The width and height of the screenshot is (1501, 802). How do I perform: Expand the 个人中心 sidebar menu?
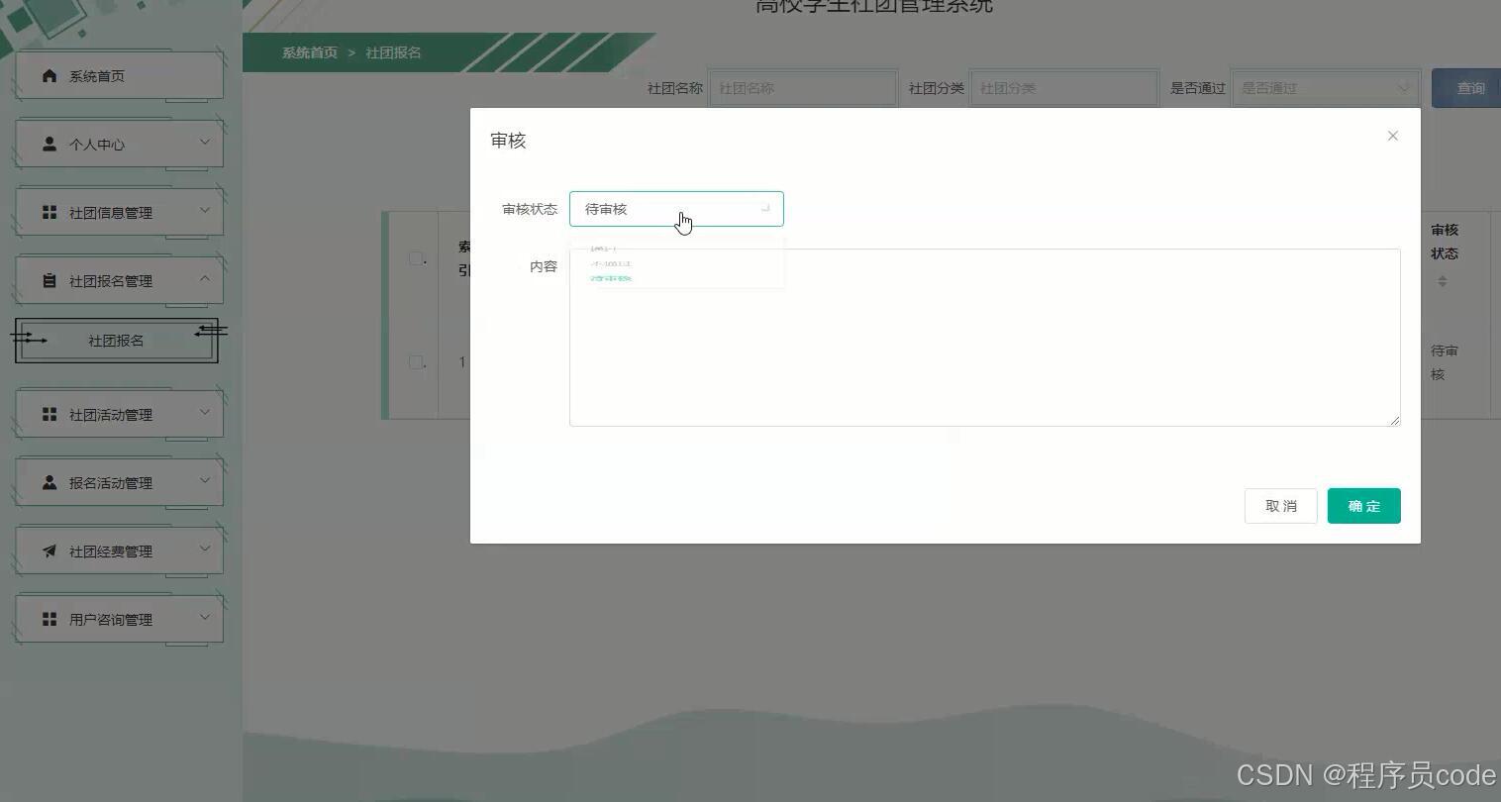coord(205,144)
